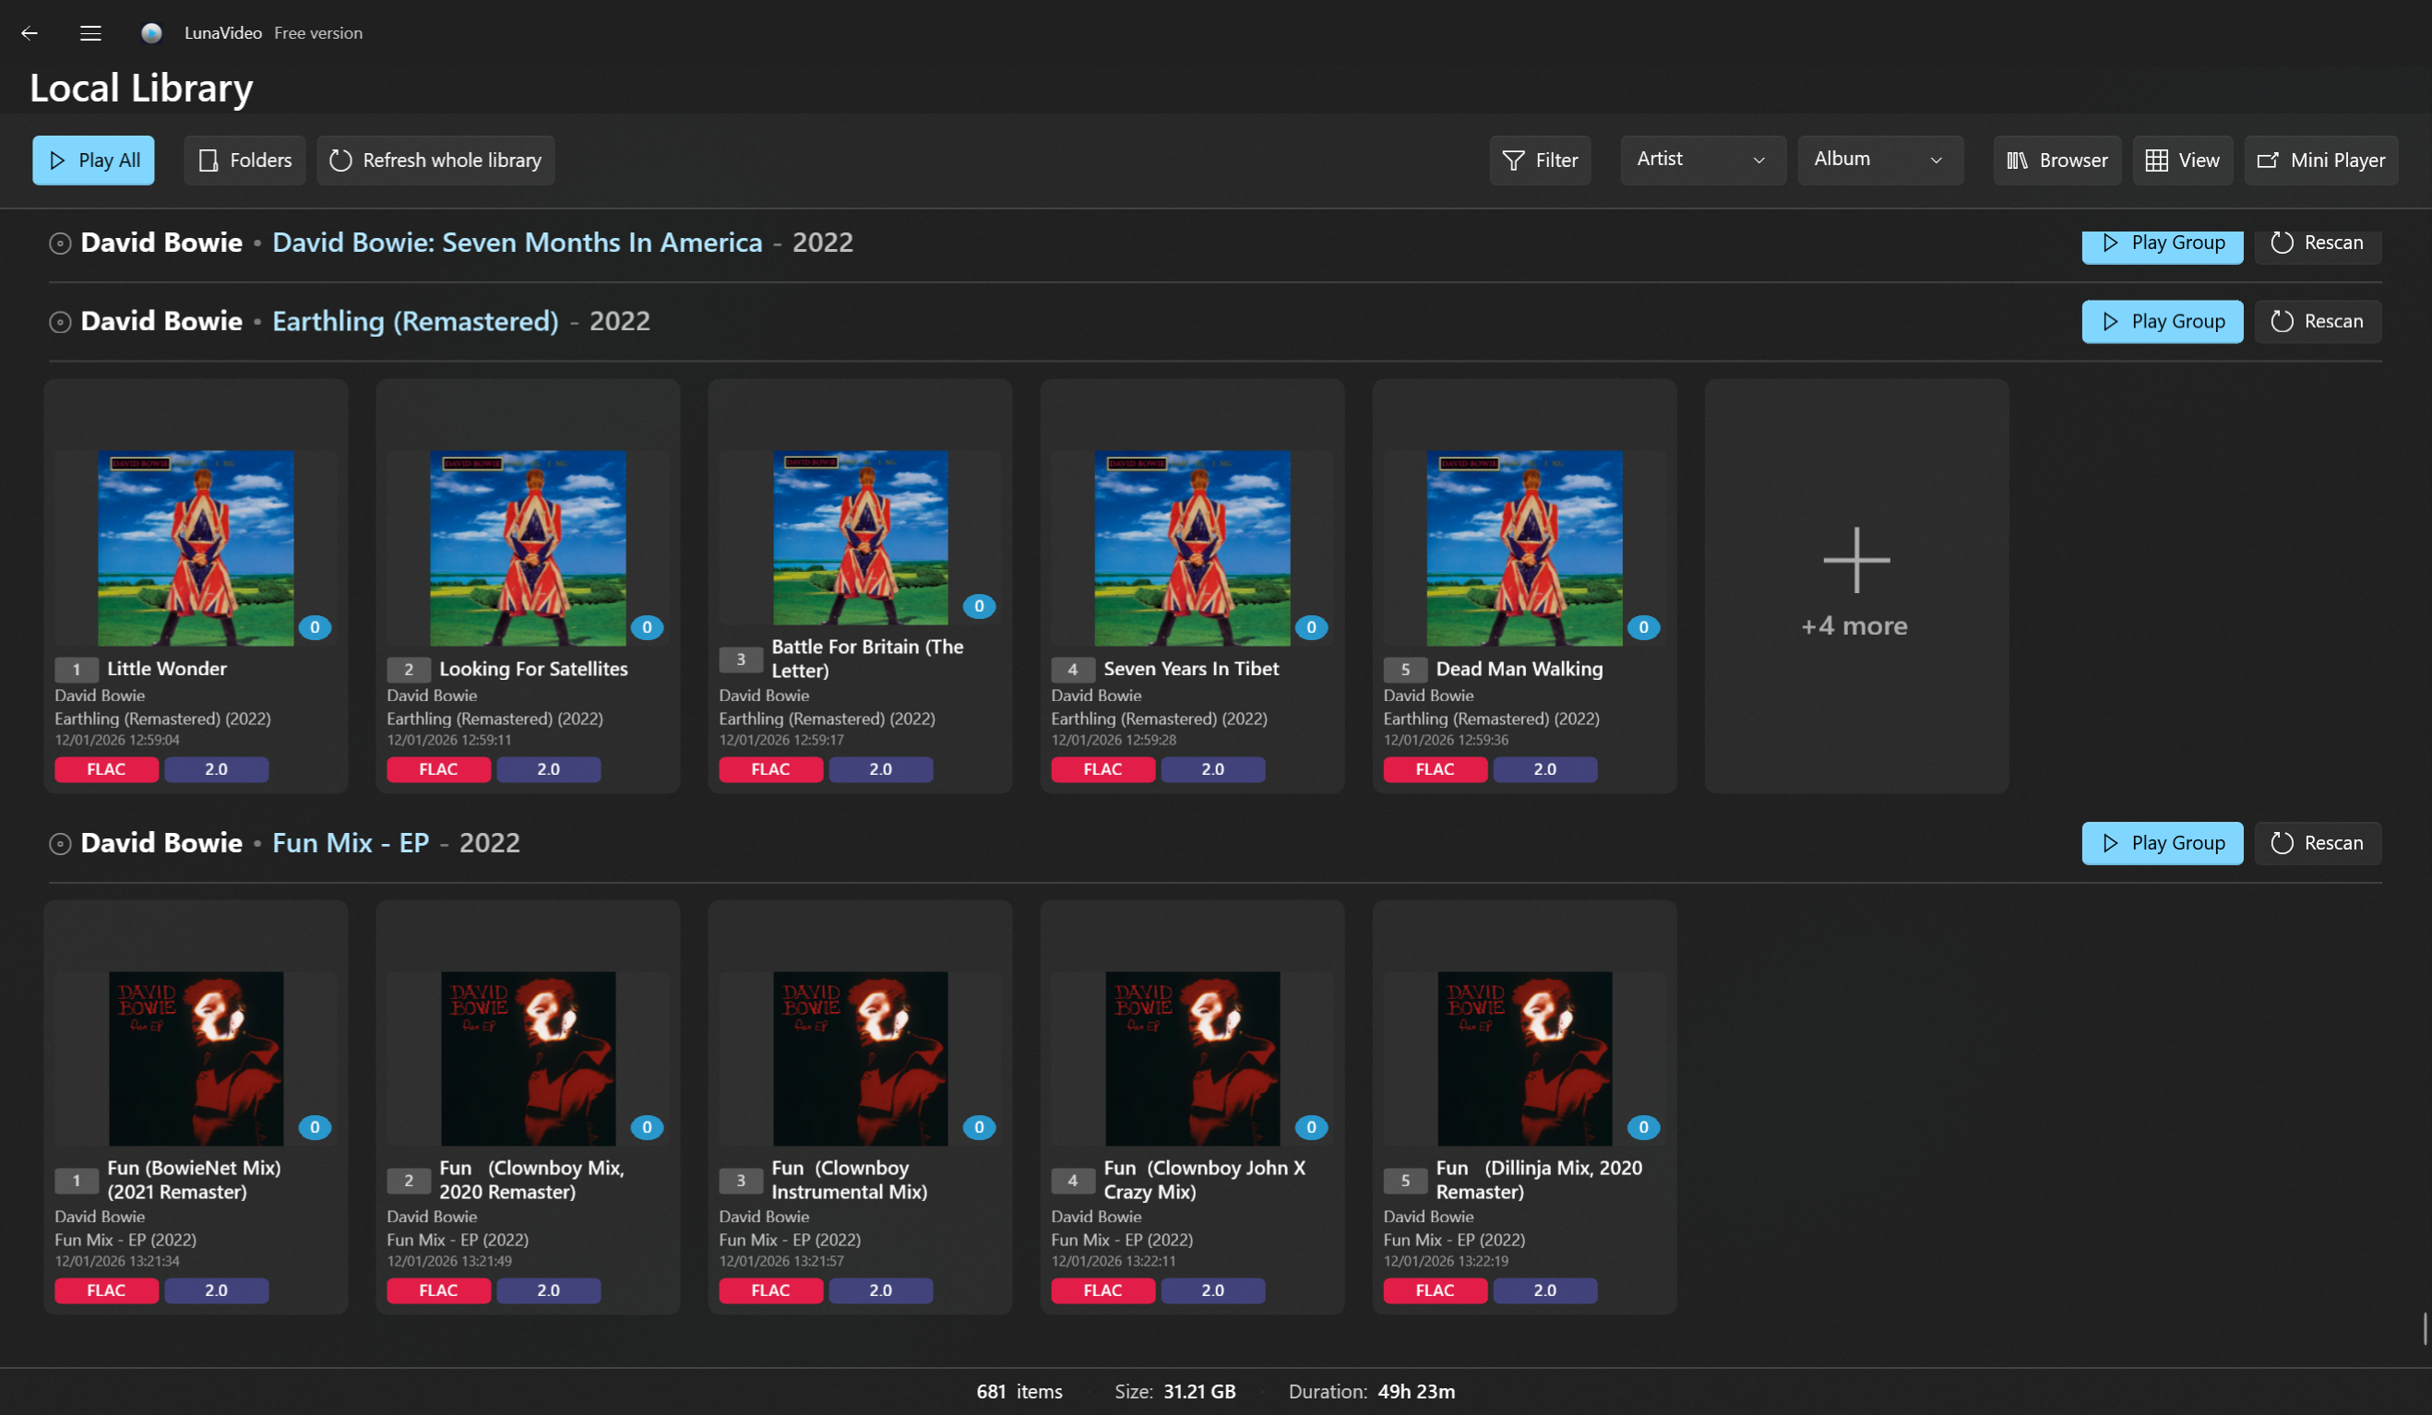Image resolution: width=2432 pixels, height=1415 pixels.
Task: Open the Looking For Satellites cover art
Action: coord(528,548)
